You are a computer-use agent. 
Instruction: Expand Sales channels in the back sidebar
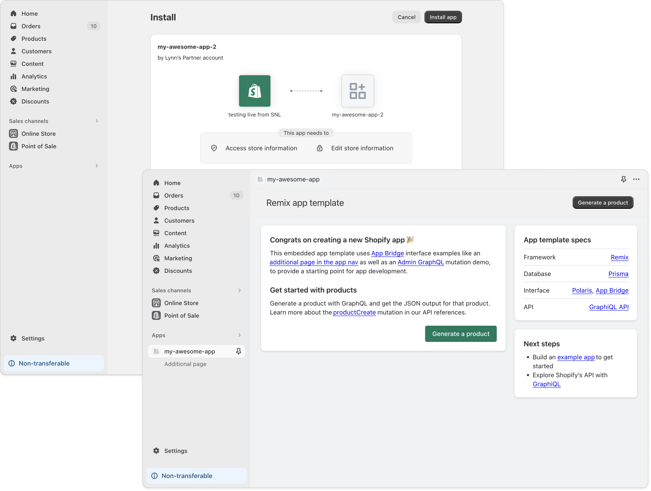(x=97, y=121)
